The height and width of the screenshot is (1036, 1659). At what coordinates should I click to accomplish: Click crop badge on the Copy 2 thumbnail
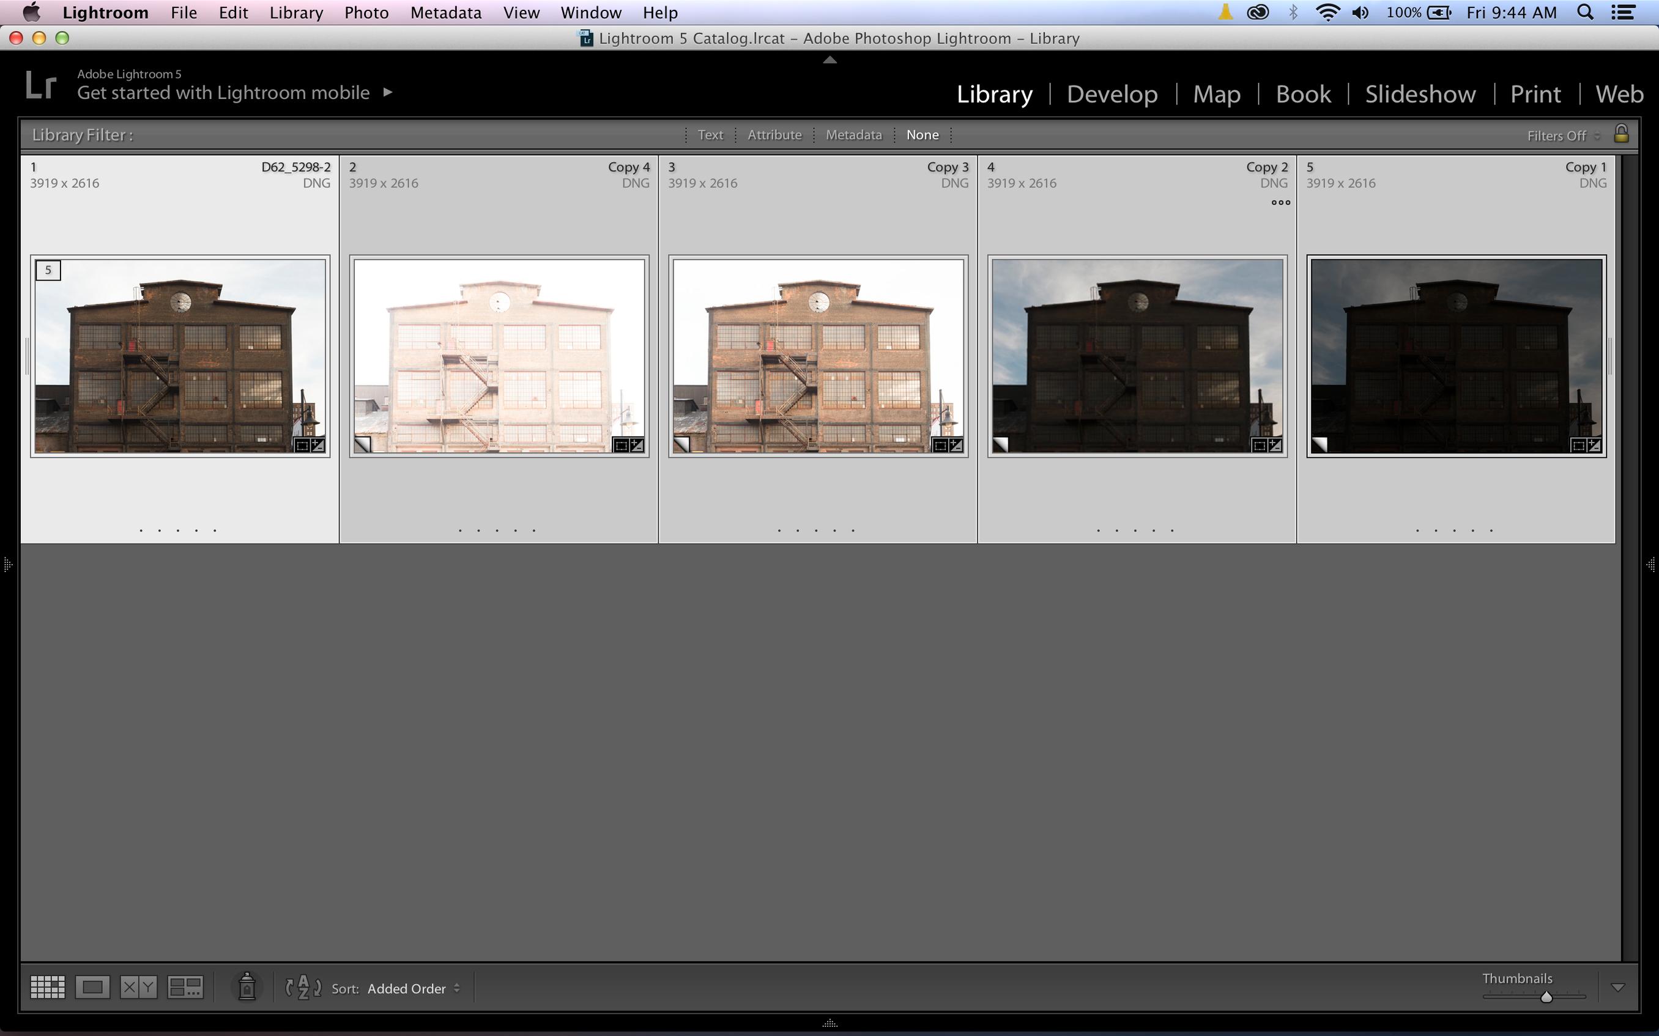pyautogui.click(x=1260, y=446)
